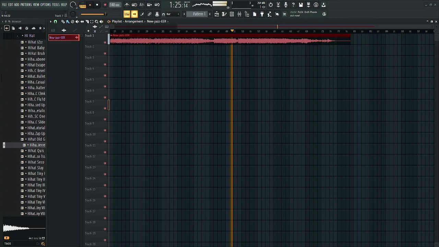Open the FILE menu

coord(4,4)
